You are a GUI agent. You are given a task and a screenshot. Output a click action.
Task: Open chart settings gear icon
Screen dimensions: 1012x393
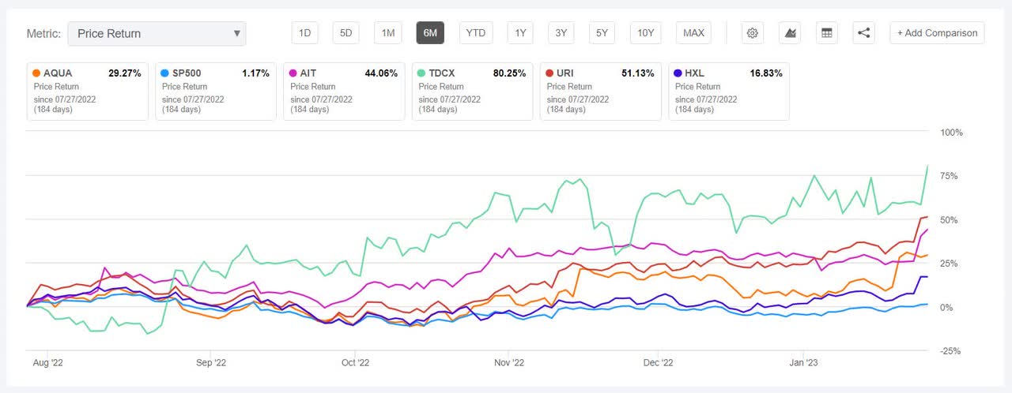click(753, 32)
